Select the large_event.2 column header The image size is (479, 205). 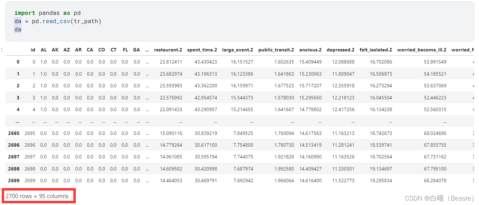click(237, 50)
